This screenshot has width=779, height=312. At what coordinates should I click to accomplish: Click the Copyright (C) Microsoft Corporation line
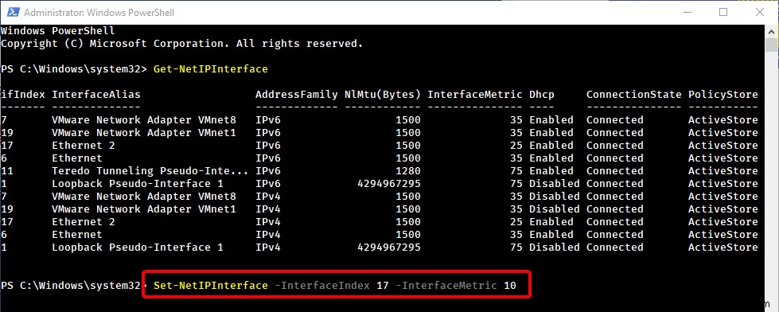pyautogui.click(x=182, y=44)
